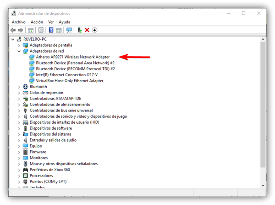Open the Ayuda menu

[64, 22]
